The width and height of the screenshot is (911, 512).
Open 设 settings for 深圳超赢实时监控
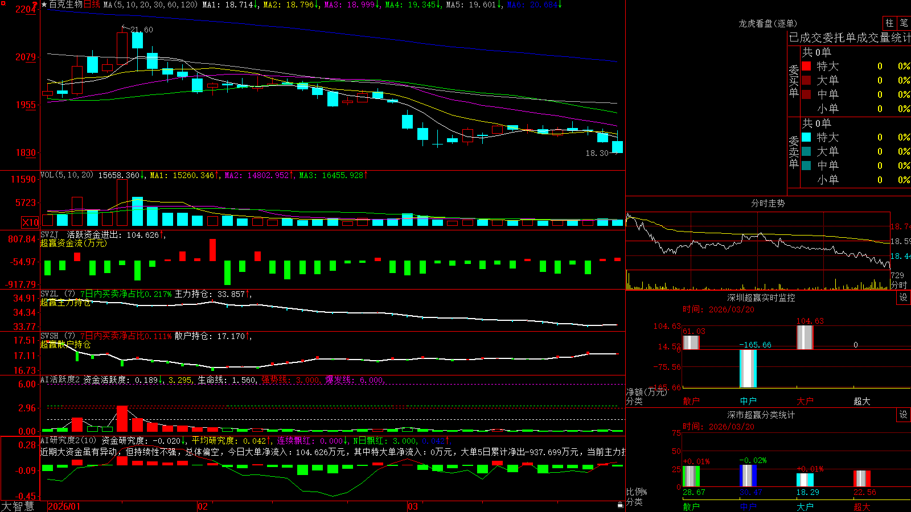click(904, 298)
